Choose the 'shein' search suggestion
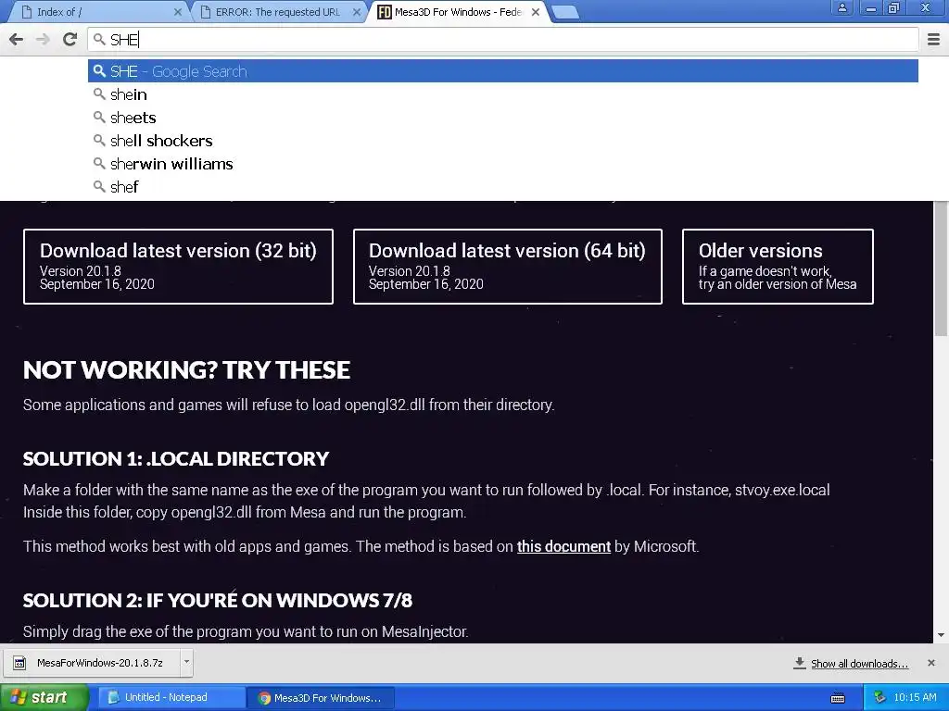 click(503, 95)
